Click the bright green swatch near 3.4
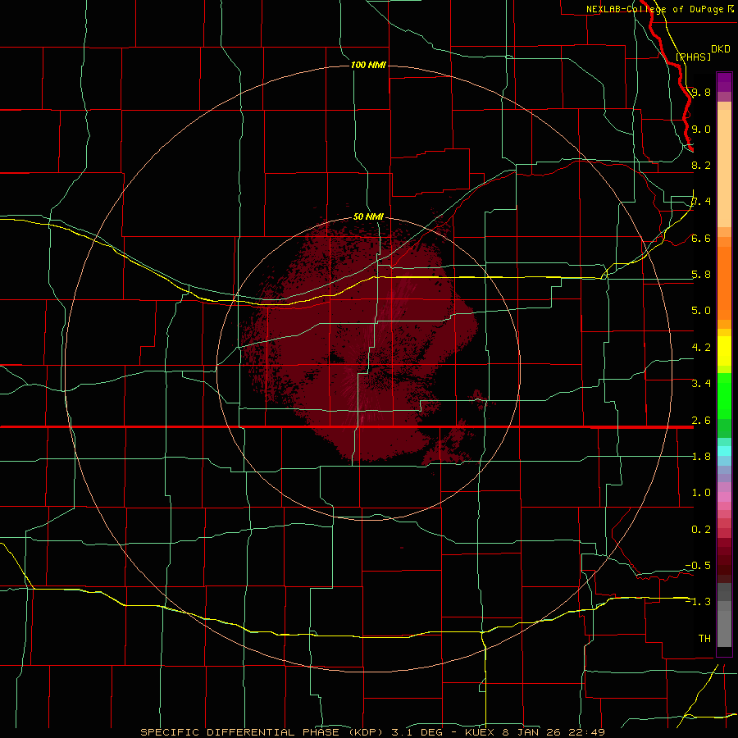This screenshot has height=738, width=738. pos(724,395)
